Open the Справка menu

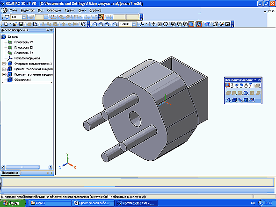pos(95,10)
